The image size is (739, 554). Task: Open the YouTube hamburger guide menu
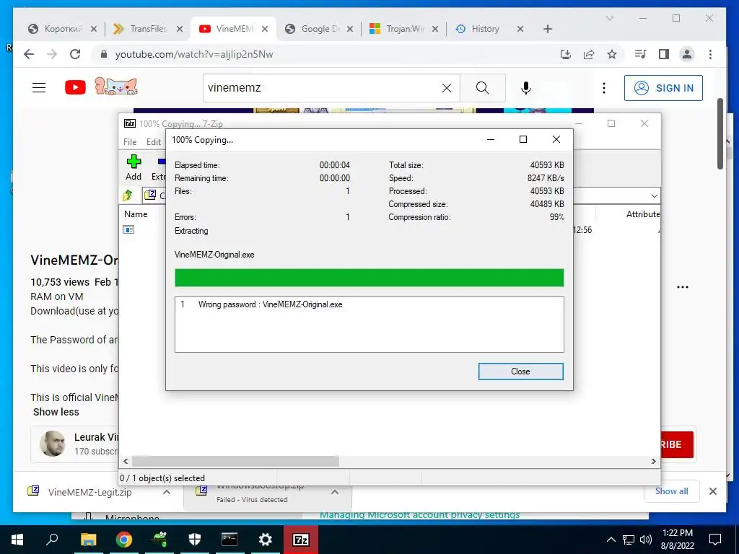click(39, 87)
